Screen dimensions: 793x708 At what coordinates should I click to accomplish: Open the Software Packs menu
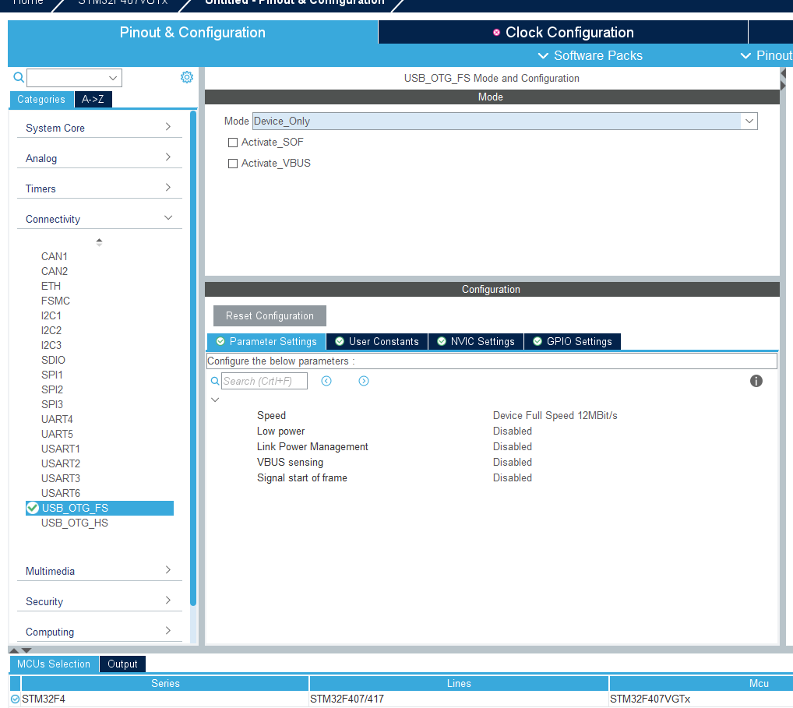590,55
